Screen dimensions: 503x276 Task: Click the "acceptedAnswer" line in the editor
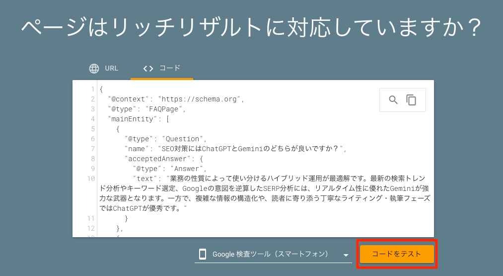[x=163, y=159]
